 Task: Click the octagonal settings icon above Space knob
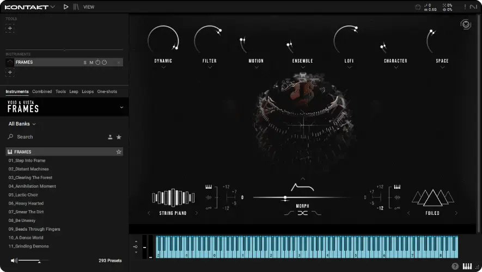pyautogui.click(x=466, y=24)
